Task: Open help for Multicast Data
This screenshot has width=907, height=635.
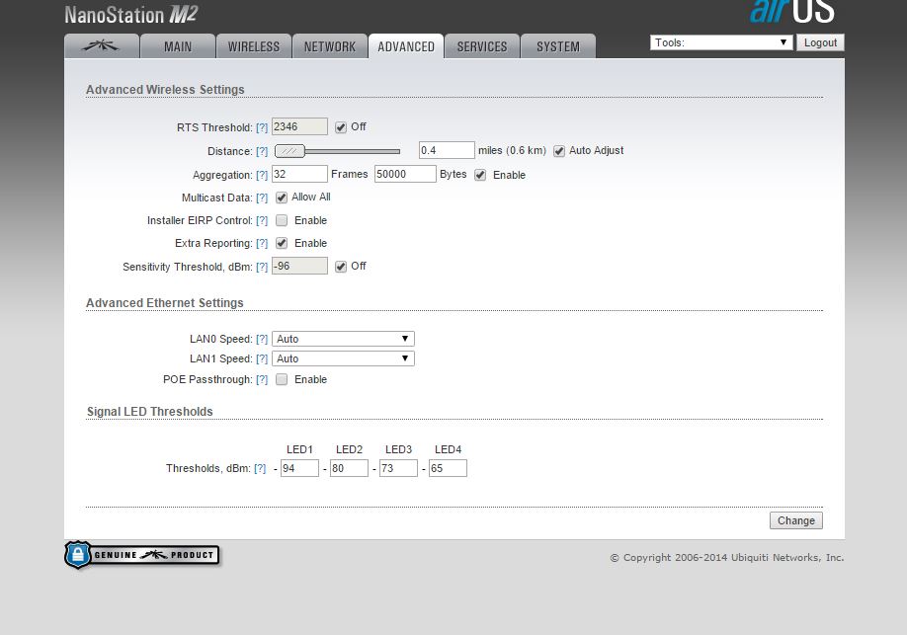Action: click(262, 198)
